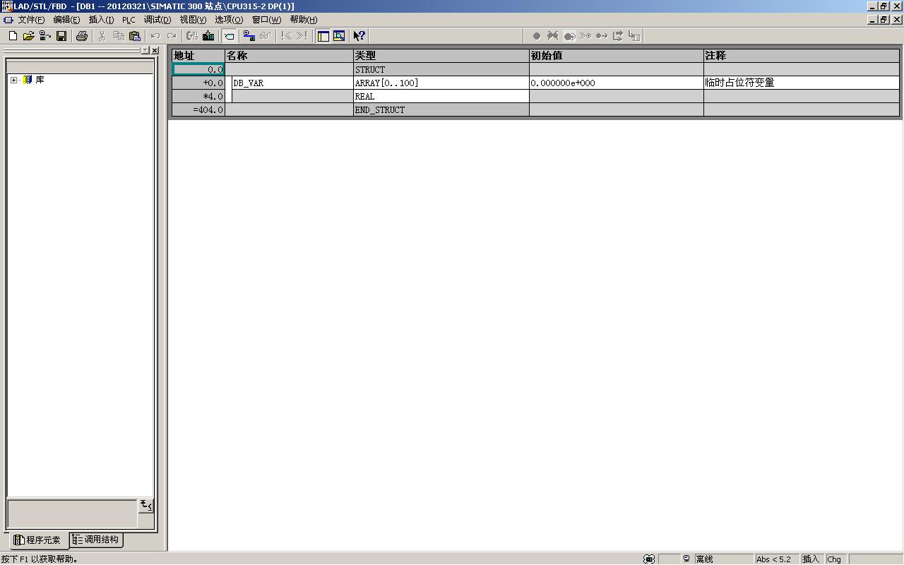
Task: Open the 调试(D) menu
Action: [x=157, y=20]
